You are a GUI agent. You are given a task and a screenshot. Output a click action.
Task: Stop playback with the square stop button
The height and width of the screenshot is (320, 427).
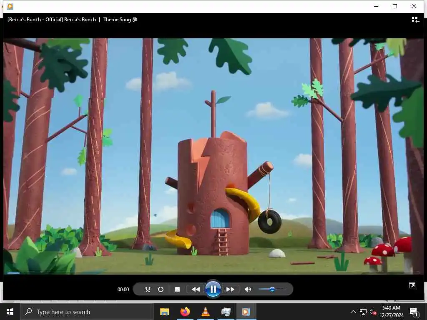point(177,289)
